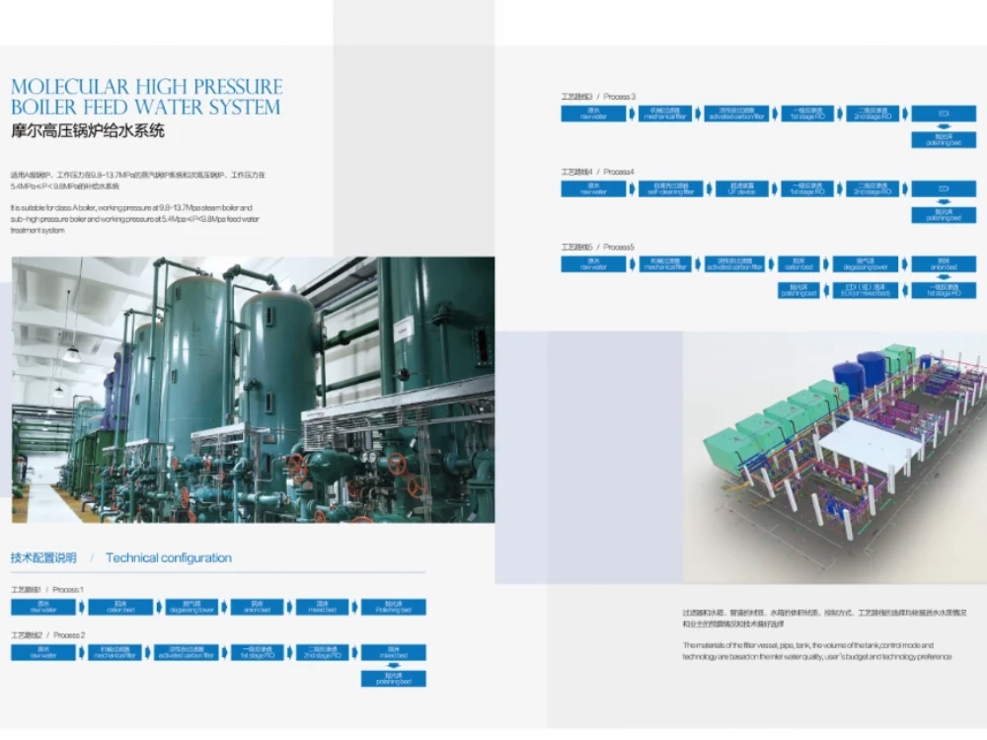Click the down arrow below mixed bed in Process 2
Image resolution: width=987 pixels, height=740 pixels.
pyautogui.click(x=393, y=665)
